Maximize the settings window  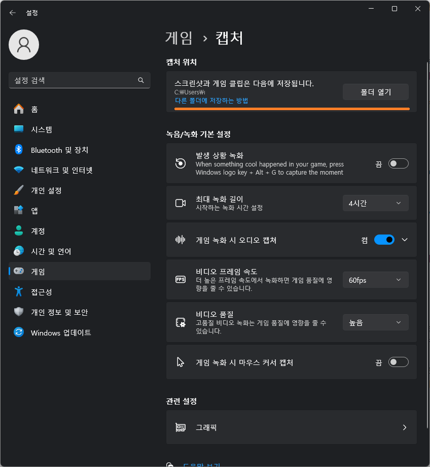pos(395,9)
